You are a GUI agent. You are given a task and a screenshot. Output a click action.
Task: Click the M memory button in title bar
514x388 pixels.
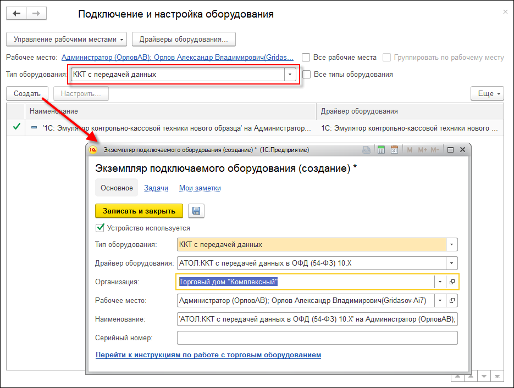click(410, 150)
